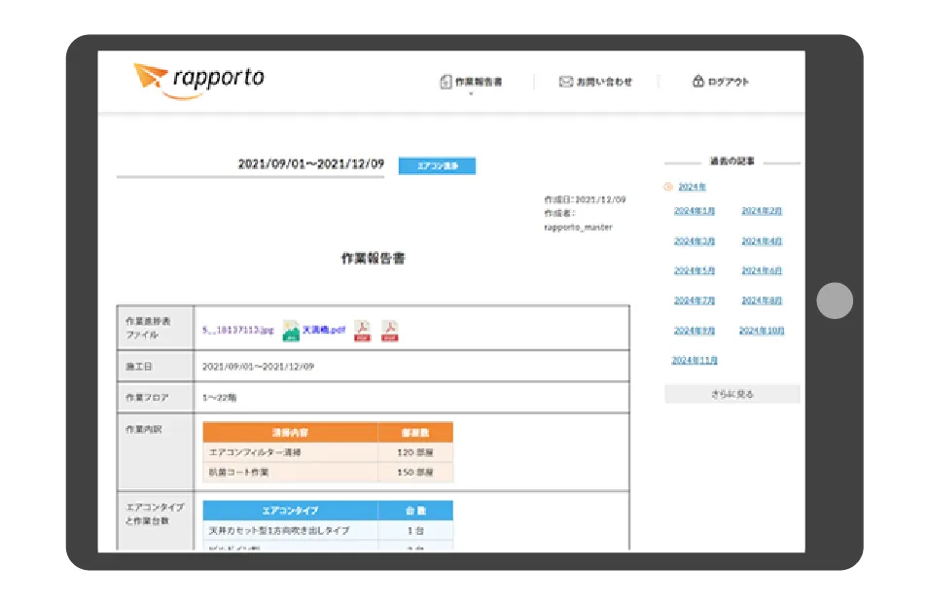
Task: Select the お問い合わせ menu item
Action: 602,82
